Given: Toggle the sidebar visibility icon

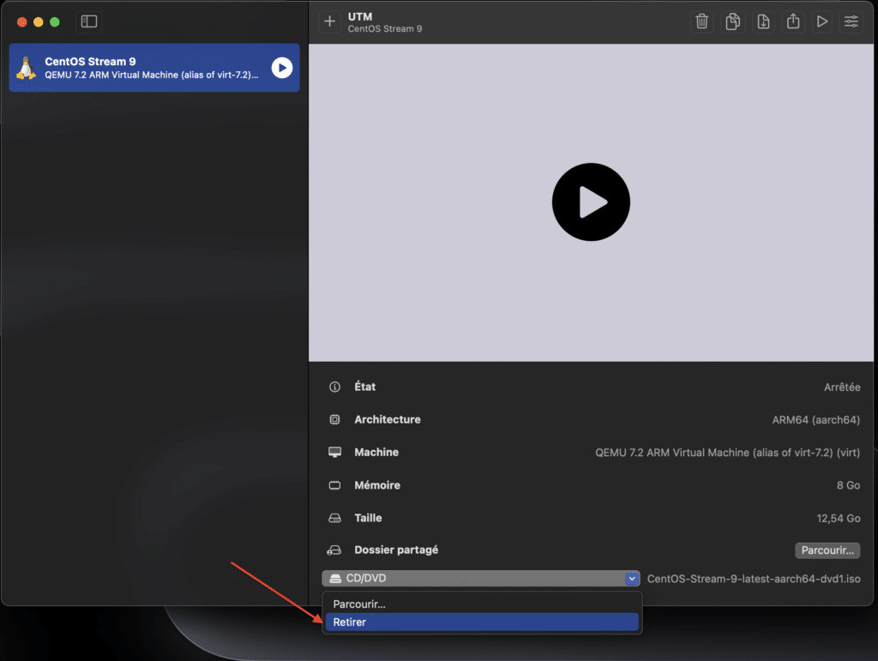Looking at the screenshot, I should pos(89,21).
